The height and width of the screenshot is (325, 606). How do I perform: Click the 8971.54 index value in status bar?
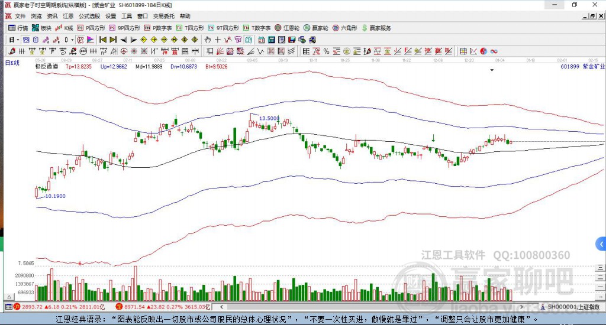tap(134, 307)
